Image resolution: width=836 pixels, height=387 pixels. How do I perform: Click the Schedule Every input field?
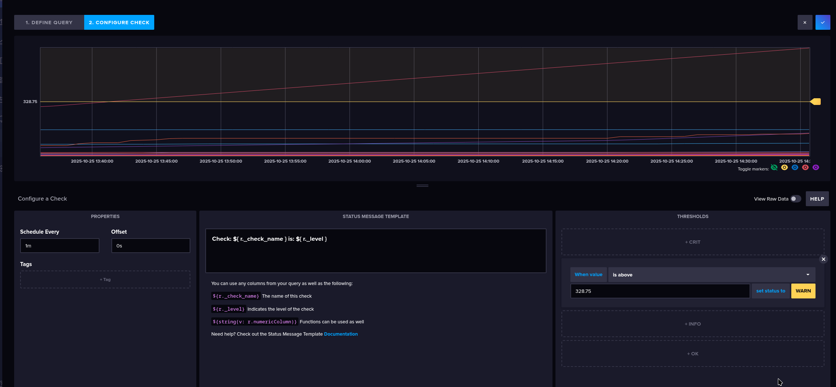coord(60,246)
